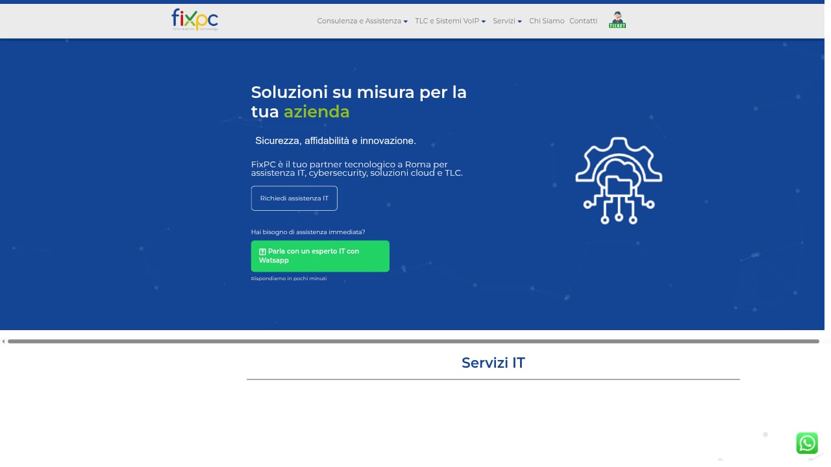Click the Richiedi assistenza IT button
The image size is (831, 467).
294,198
